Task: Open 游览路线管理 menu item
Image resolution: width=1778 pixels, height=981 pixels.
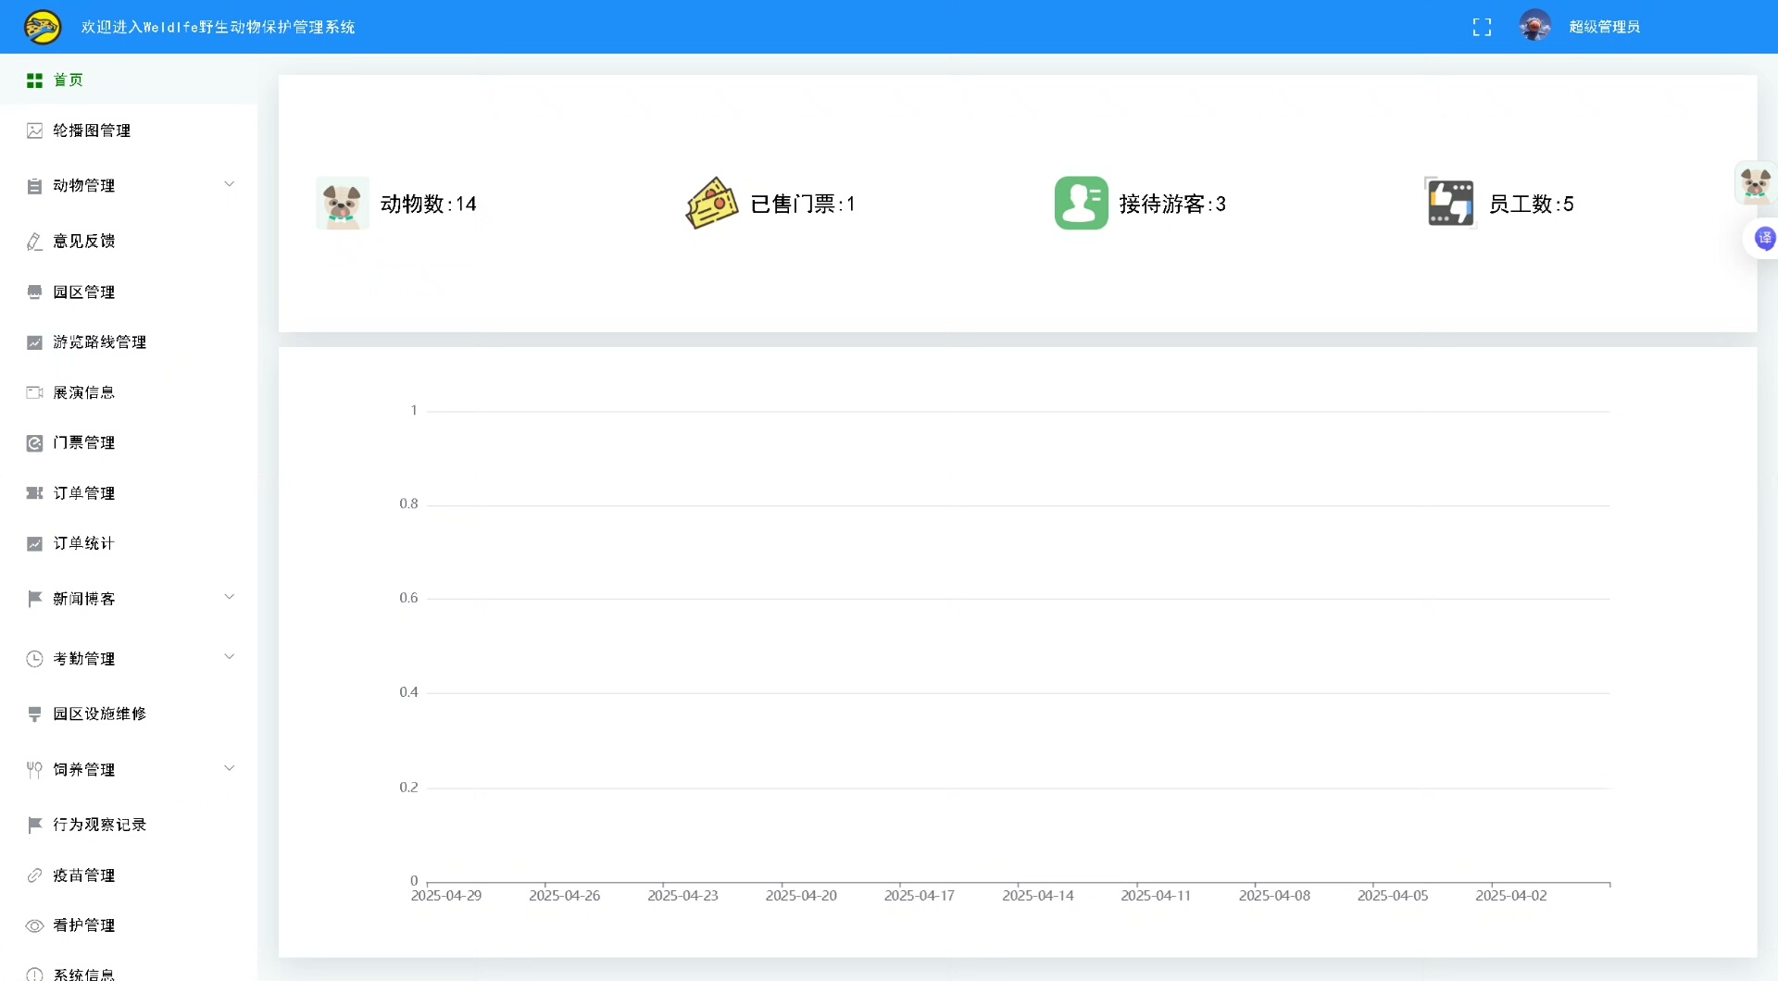Action: click(x=129, y=342)
